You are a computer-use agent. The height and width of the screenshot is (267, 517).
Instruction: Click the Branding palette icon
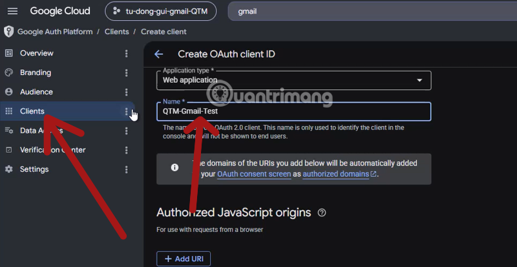pyautogui.click(x=9, y=72)
